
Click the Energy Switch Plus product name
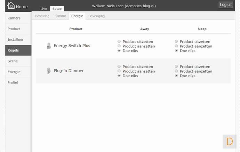[72, 46]
